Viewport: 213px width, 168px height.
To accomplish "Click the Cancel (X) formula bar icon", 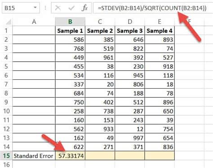I will point(58,8).
